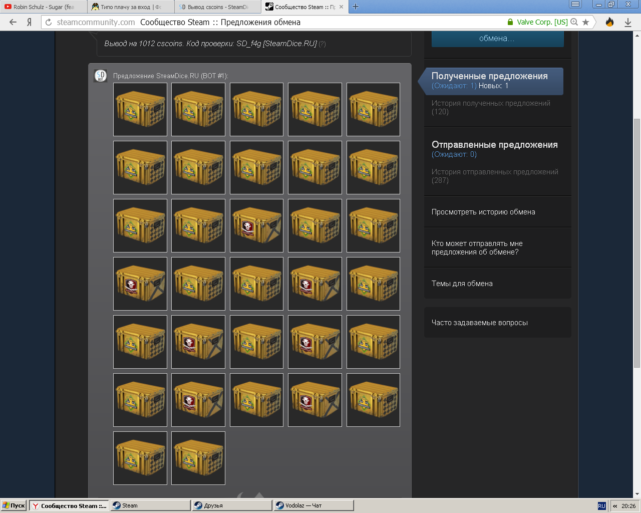Click the page scrollbar down arrow
This screenshot has width=641, height=513.
(637, 494)
